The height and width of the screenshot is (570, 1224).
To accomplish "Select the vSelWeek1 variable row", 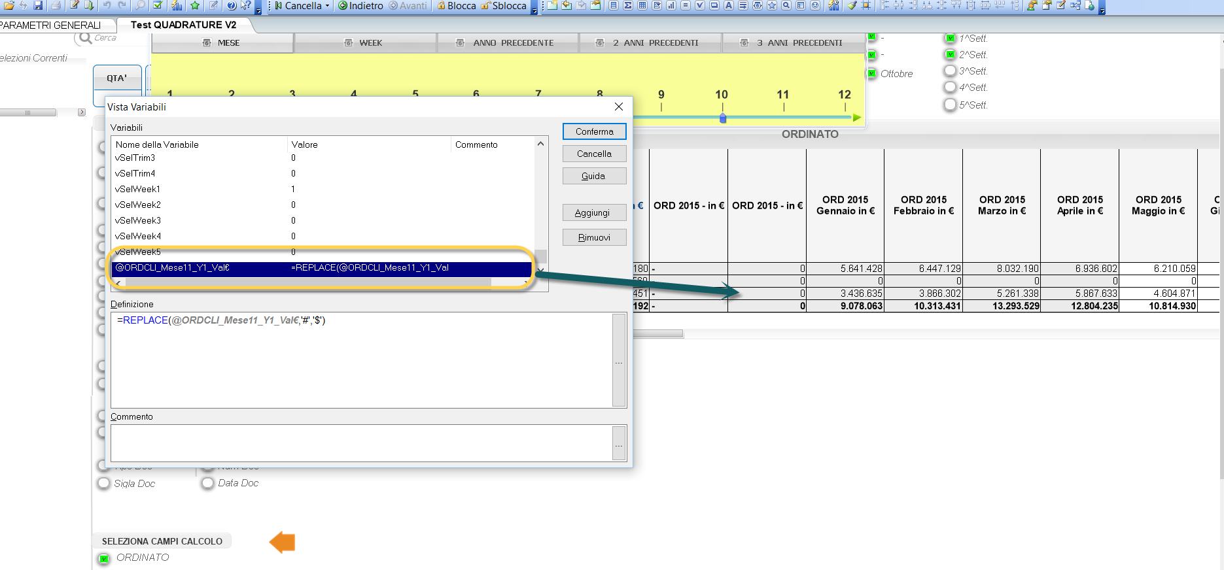I will 323,189.
